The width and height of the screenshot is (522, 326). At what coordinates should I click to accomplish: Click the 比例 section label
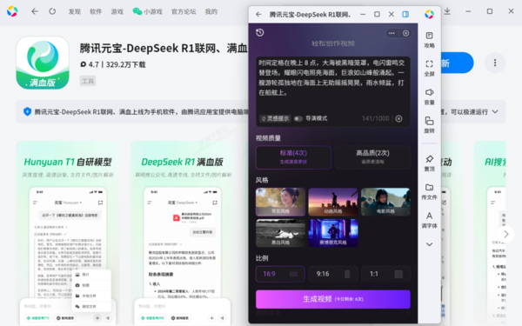tap(262, 258)
